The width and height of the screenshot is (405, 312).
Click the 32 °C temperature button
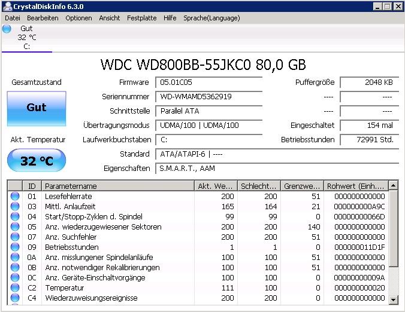coord(37,160)
